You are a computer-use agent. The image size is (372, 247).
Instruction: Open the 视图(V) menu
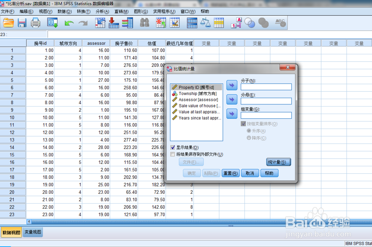tap(45, 12)
